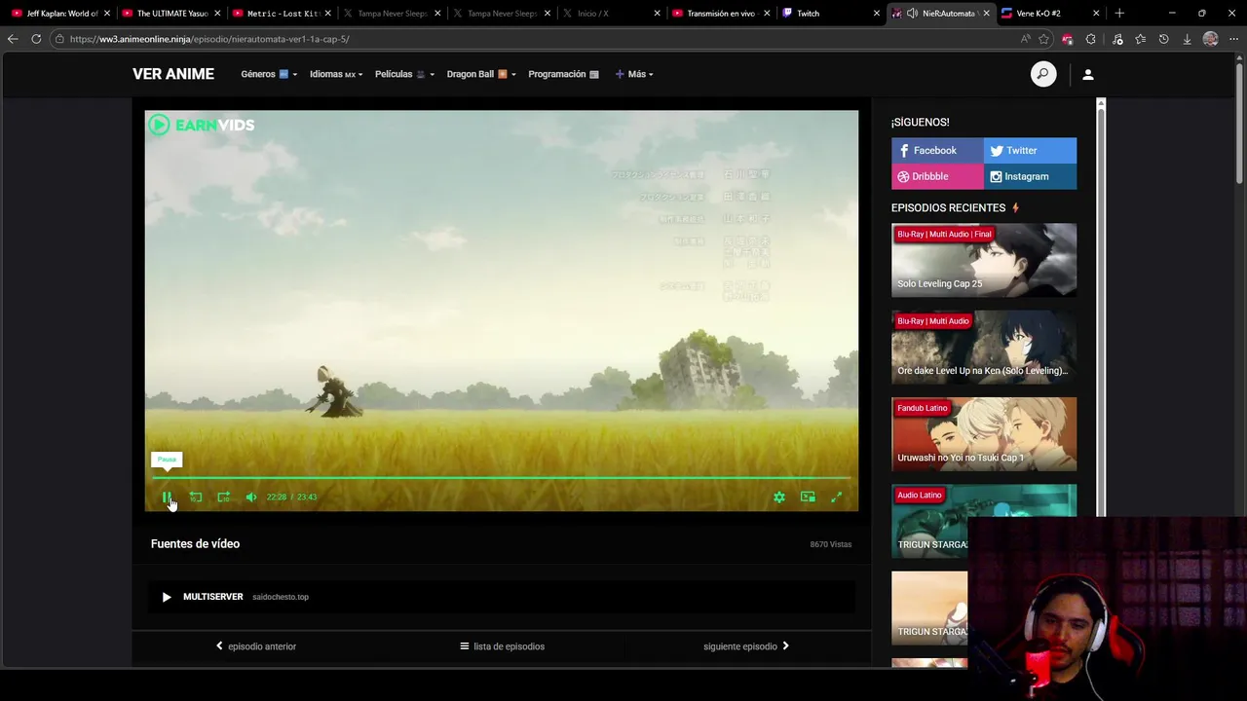Rewind the video 10 seconds
This screenshot has height=701, width=1247.
coord(196,497)
